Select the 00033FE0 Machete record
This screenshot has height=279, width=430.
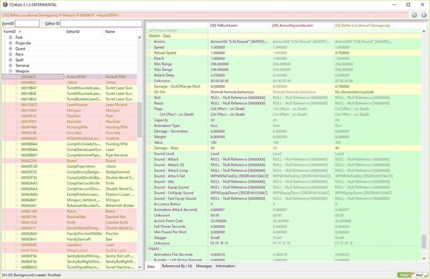click(x=69, y=121)
